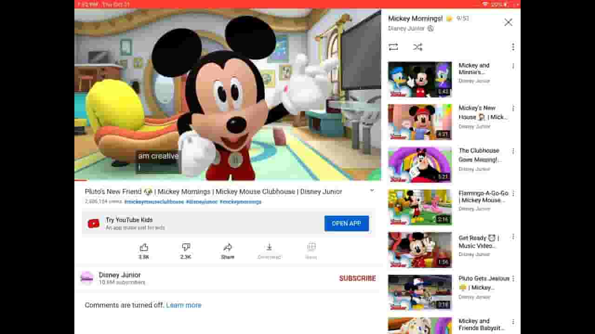Click the YouTube Kids logo icon

click(93, 224)
